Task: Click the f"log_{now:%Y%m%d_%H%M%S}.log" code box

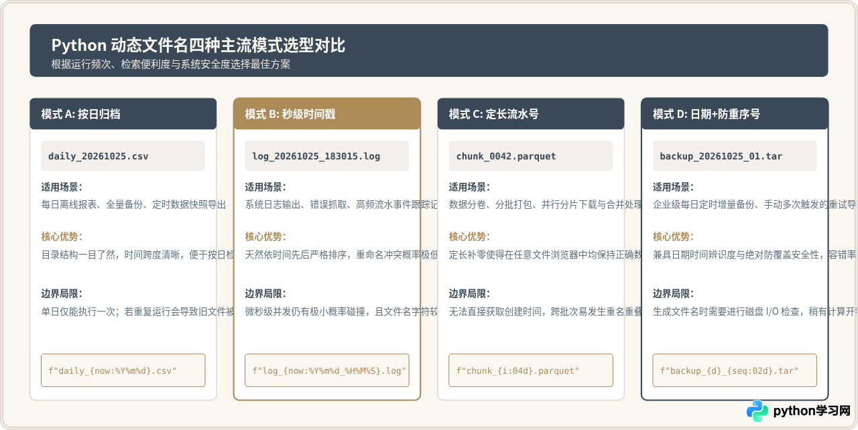Action: coord(327,370)
